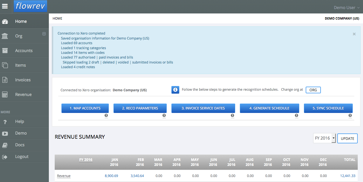Click the MAR 2016 revenue 0.00 cell
The image size is (363, 182).
[159, 176]
